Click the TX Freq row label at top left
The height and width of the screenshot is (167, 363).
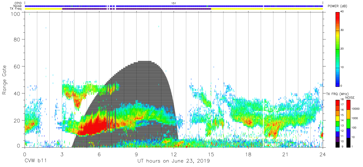point(16,9)
